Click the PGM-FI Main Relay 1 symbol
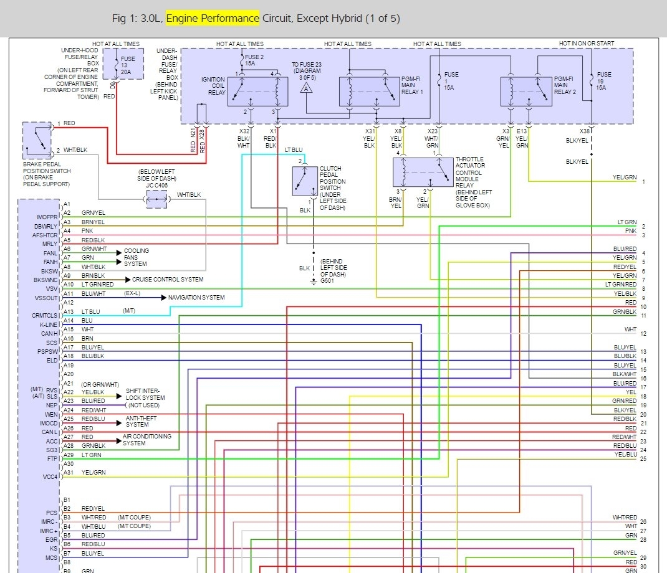The width and height of the screenshot is (667, 573). click(x=370, y=91)
